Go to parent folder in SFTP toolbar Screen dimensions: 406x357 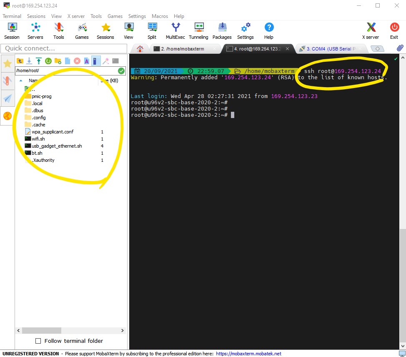pyautogui.click(x=20, y=61)
